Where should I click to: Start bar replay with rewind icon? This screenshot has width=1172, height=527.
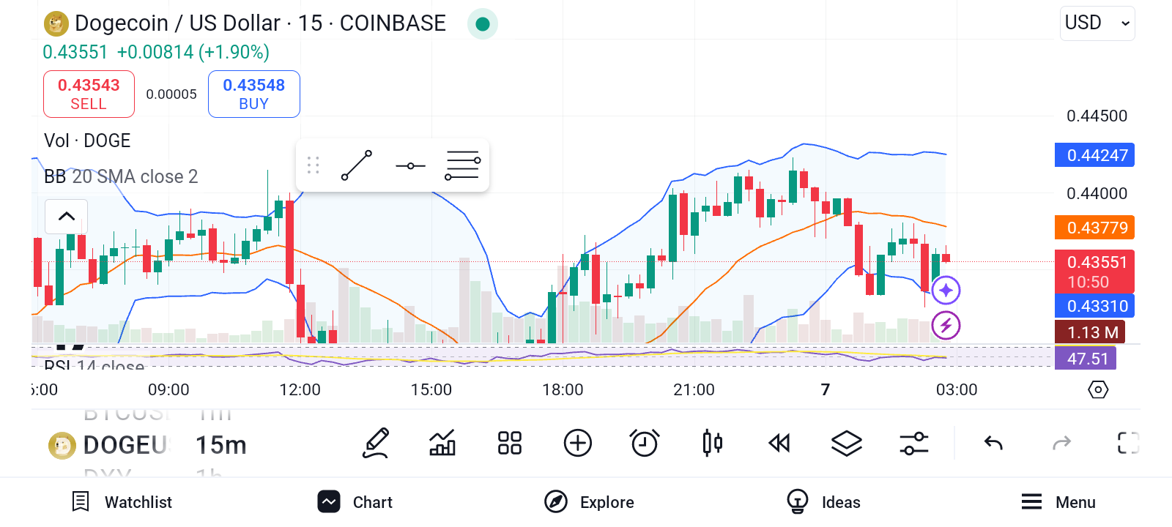click(779, 443)
